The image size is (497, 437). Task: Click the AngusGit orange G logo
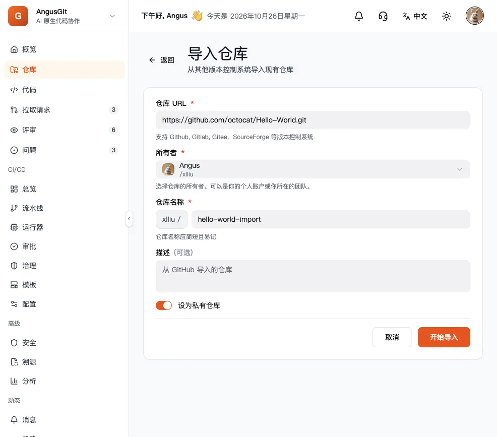click(x=18, y=16)
